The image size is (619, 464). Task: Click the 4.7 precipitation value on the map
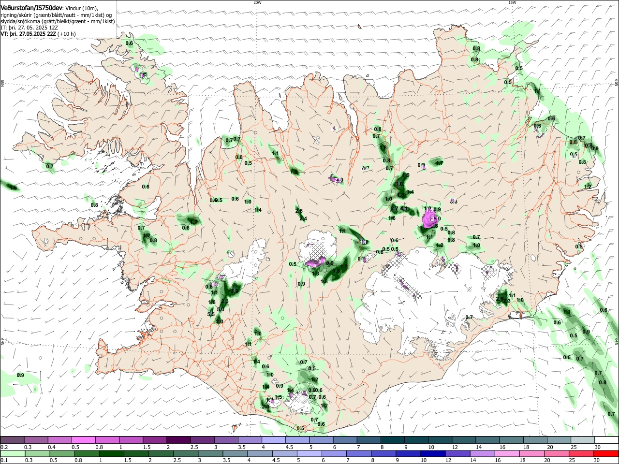tap(439, 163)
